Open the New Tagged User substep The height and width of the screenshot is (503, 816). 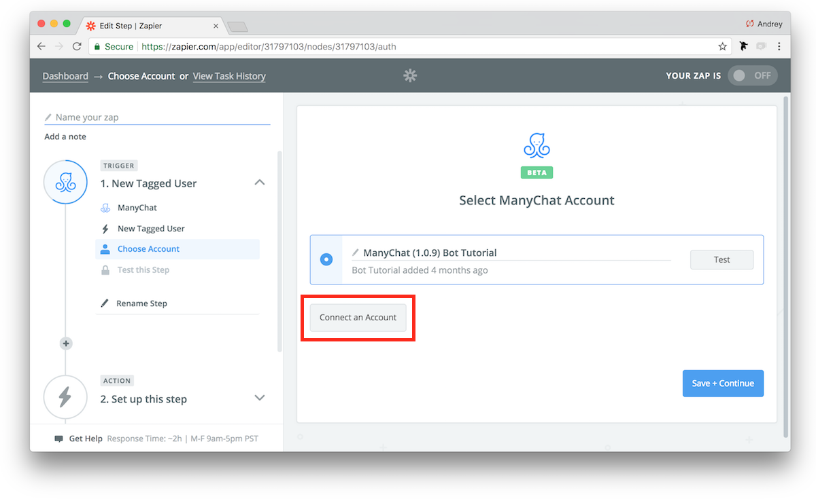pos(151,229)
